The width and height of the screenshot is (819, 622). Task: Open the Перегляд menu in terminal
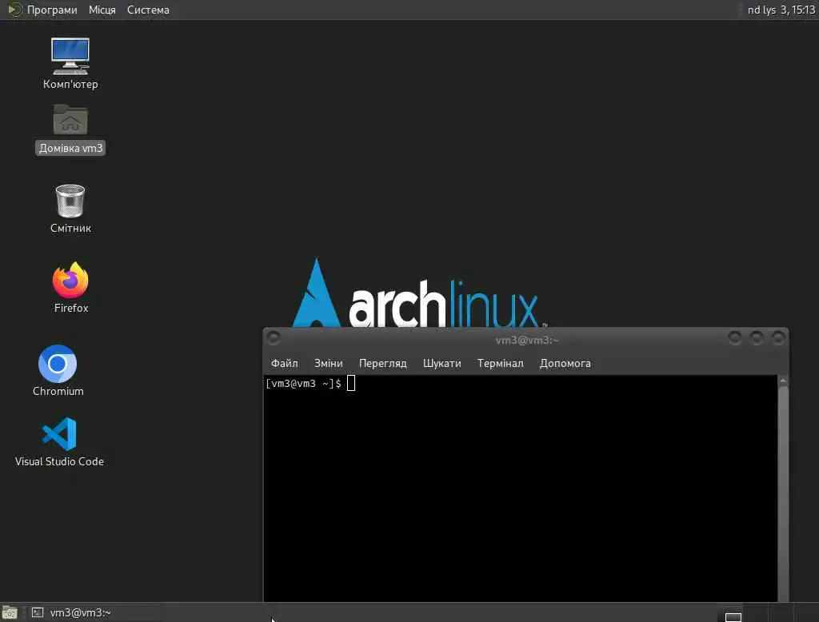382,363
